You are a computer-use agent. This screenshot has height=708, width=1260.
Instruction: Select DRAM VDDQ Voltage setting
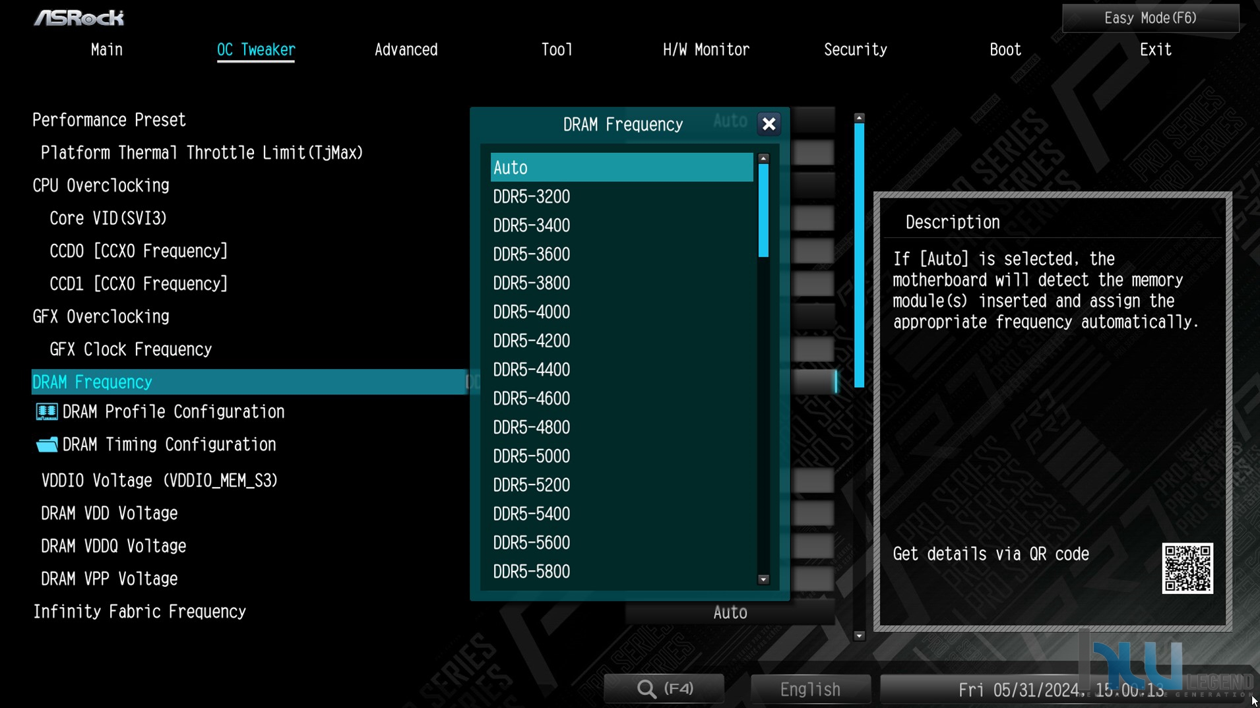(x=113, y=546)
